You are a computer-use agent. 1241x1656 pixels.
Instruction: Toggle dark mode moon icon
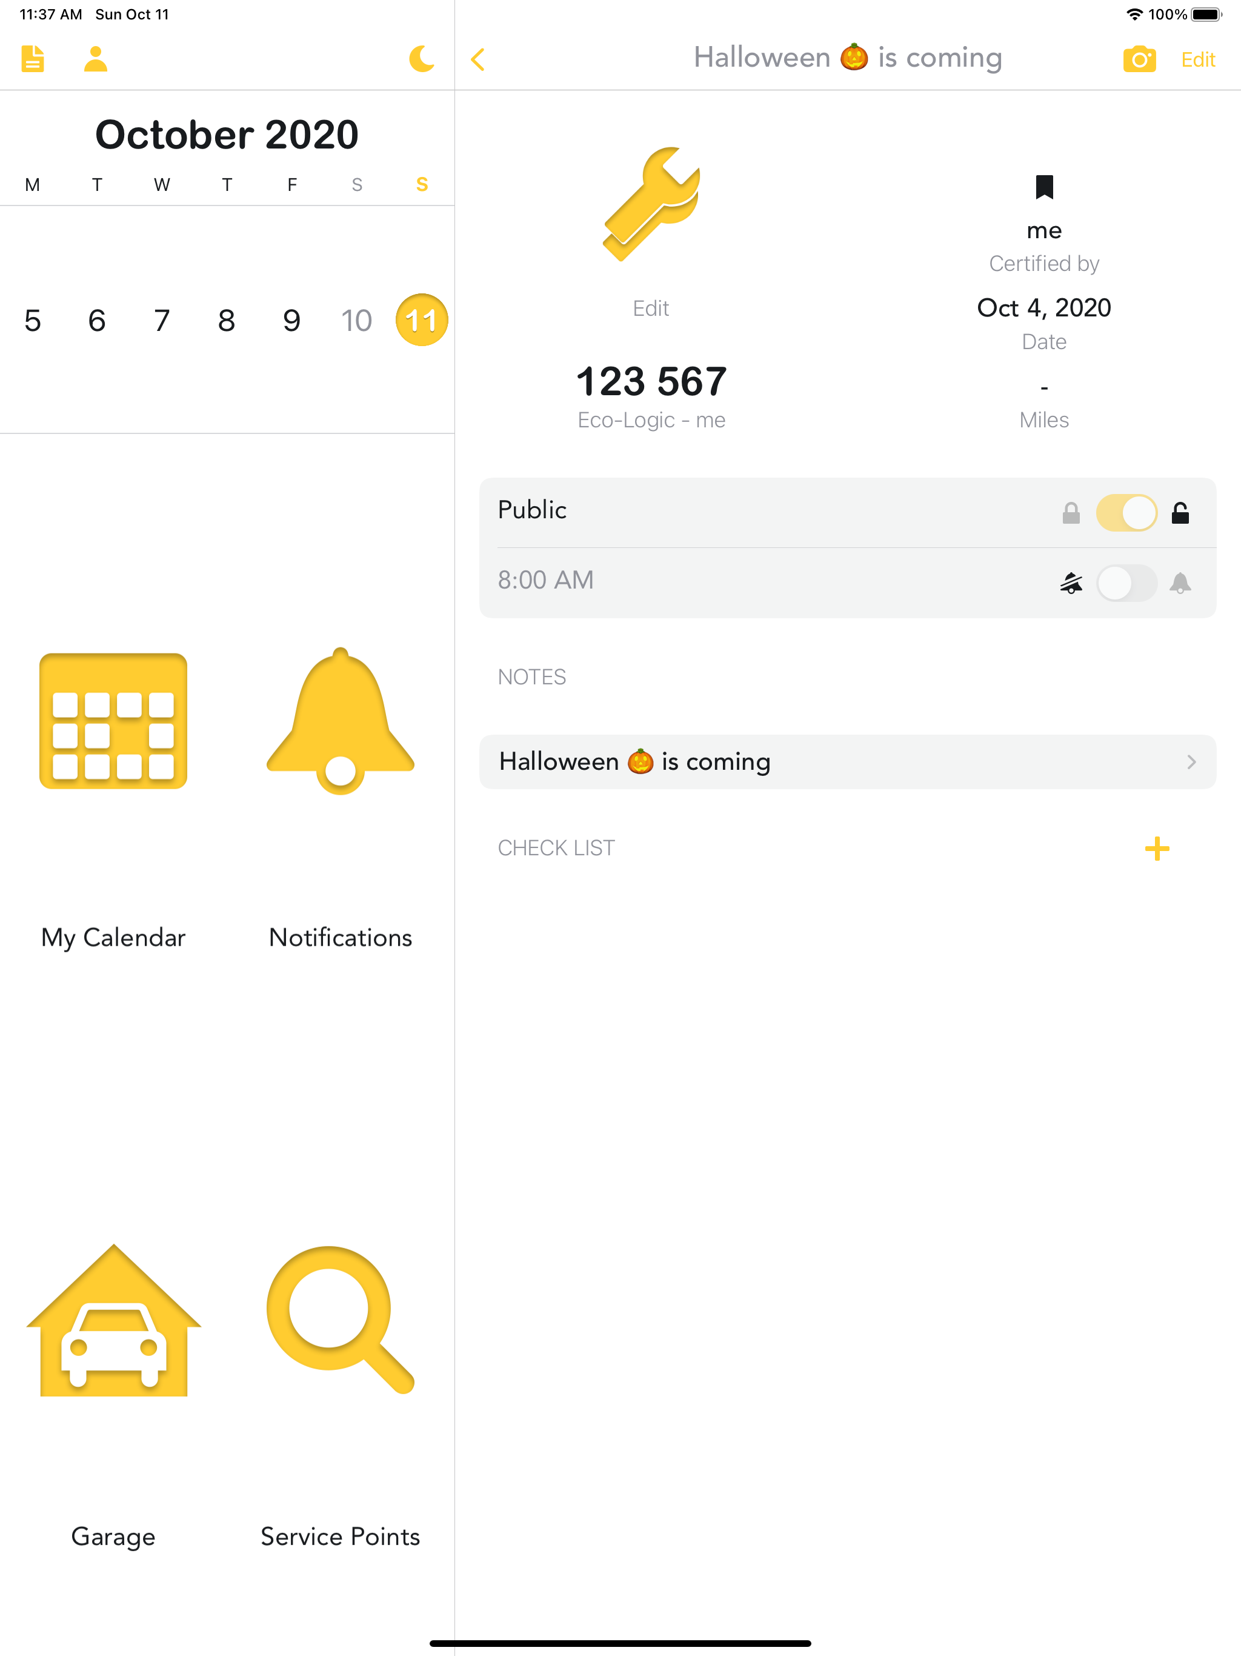tap(421, 58)
